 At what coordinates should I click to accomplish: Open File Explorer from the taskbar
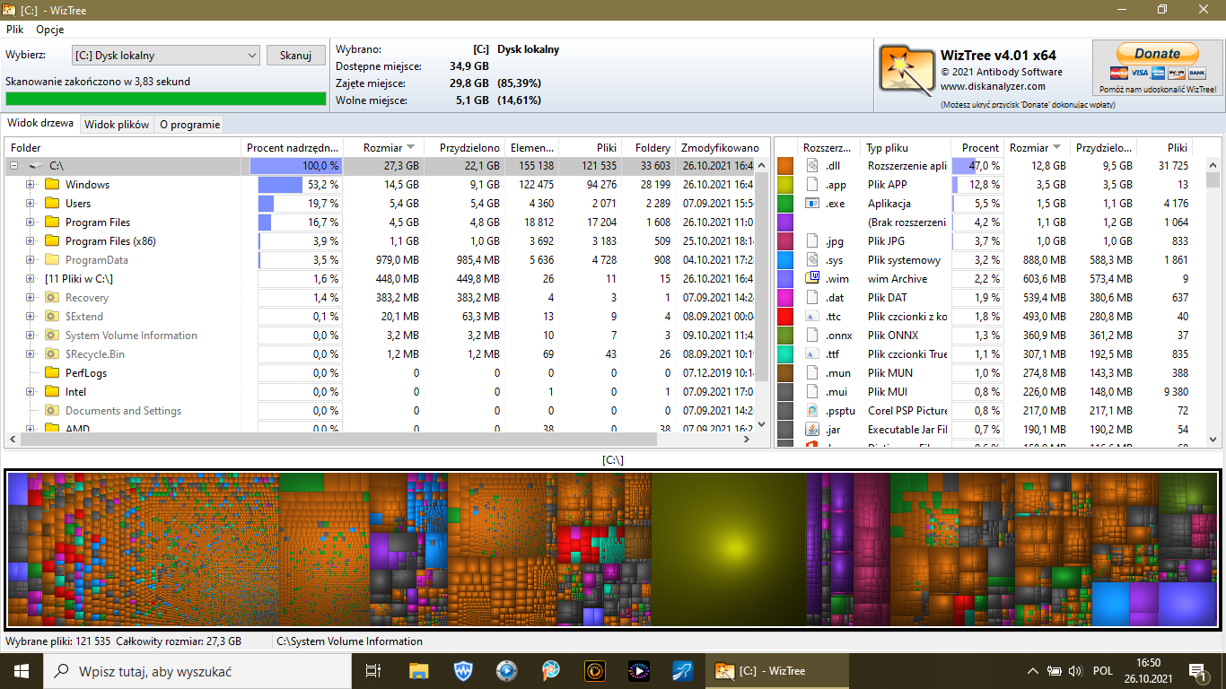(x=418, y=670)
